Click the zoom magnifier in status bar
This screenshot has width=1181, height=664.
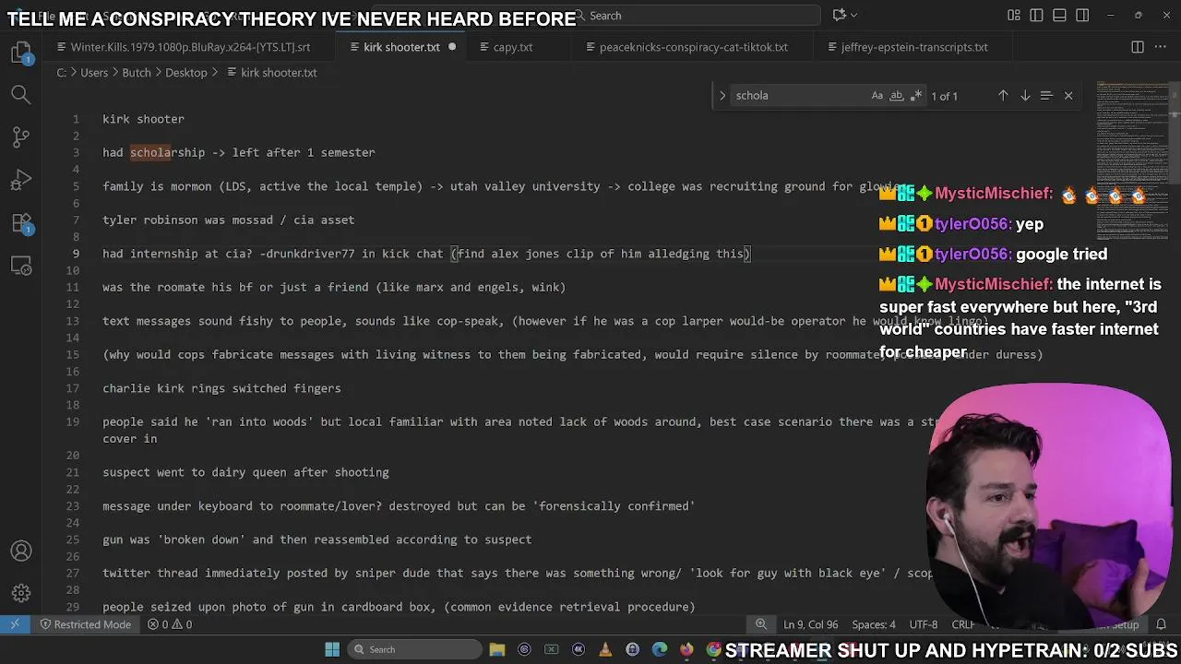click(x=761, y=624)
